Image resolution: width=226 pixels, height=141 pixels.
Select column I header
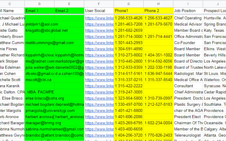188,4
